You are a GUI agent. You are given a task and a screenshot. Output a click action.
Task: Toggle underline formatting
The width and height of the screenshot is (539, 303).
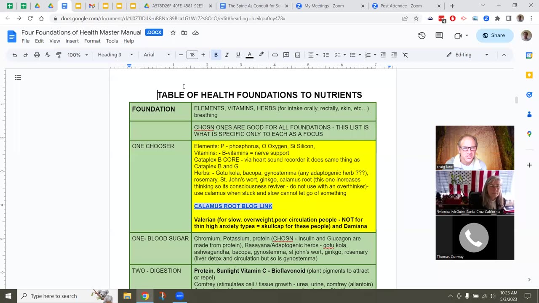(238, 55)
